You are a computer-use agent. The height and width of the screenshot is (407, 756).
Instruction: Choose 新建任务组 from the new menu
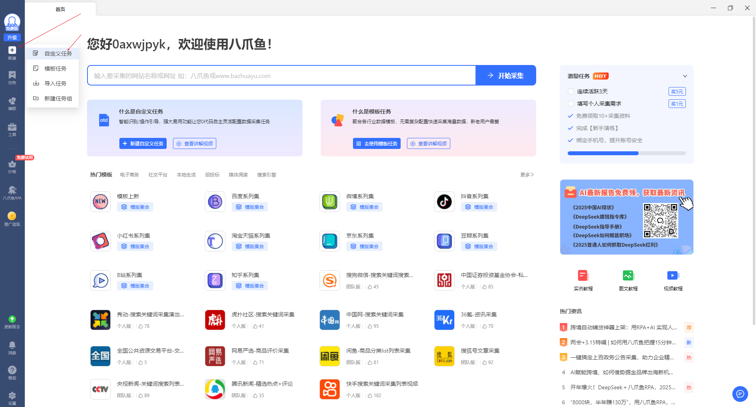(53, 98)
